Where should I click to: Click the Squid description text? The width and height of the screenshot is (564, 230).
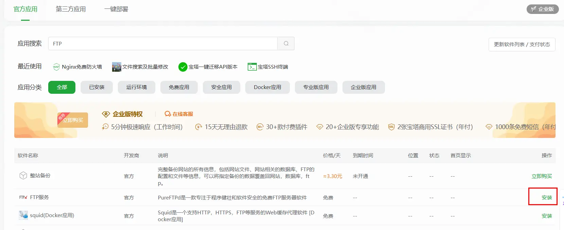236,216
